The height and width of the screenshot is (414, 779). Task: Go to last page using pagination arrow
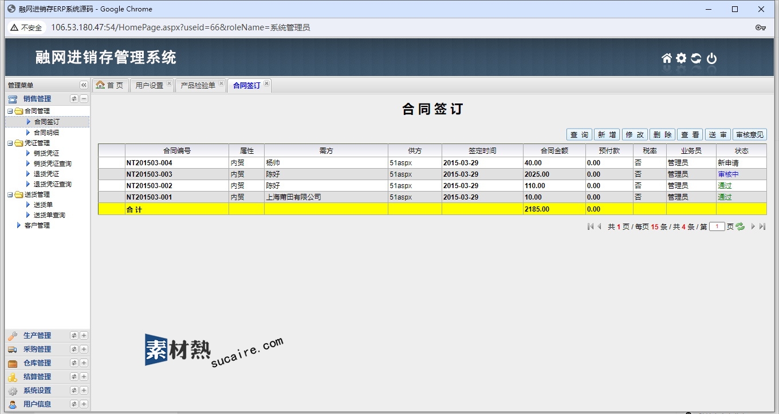[x=762, y=226]
